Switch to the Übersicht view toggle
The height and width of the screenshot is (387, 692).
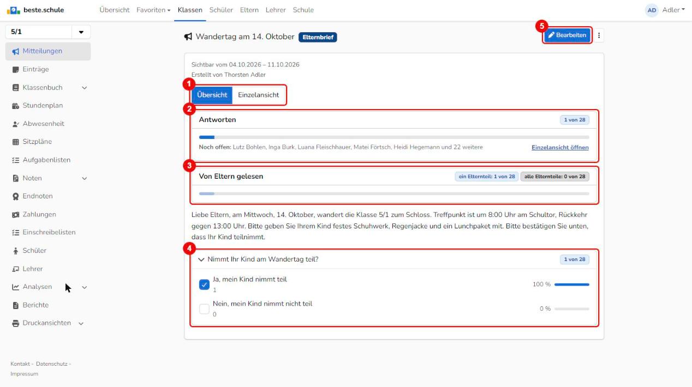(212, 95)
